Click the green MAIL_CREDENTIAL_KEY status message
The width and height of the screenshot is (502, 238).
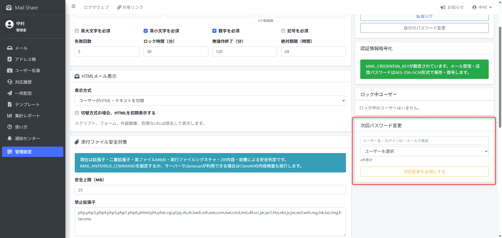pos(424,69)
